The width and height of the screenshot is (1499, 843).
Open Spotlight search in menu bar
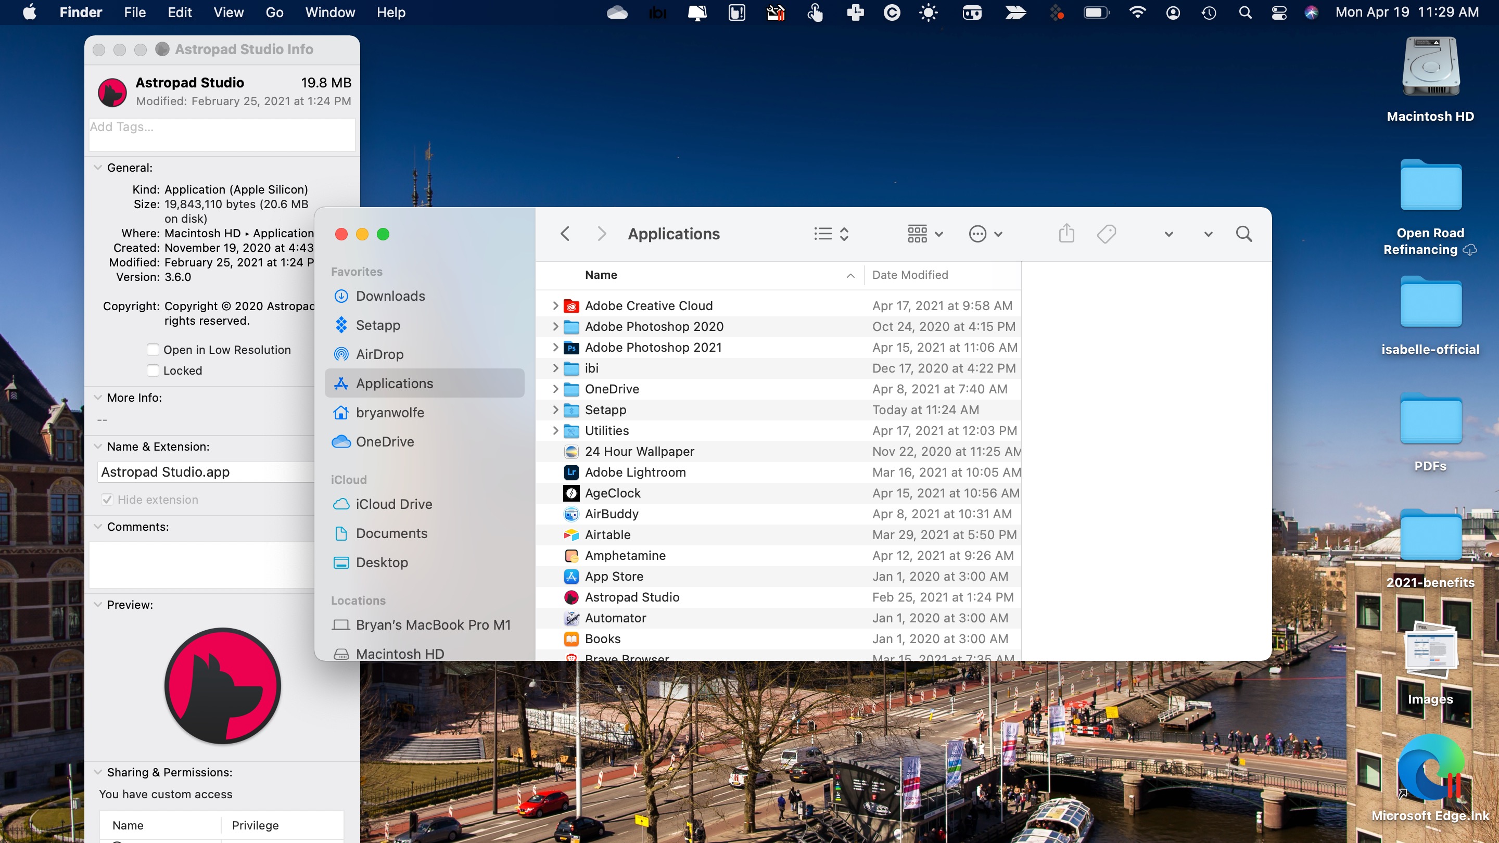[1244, 12]
